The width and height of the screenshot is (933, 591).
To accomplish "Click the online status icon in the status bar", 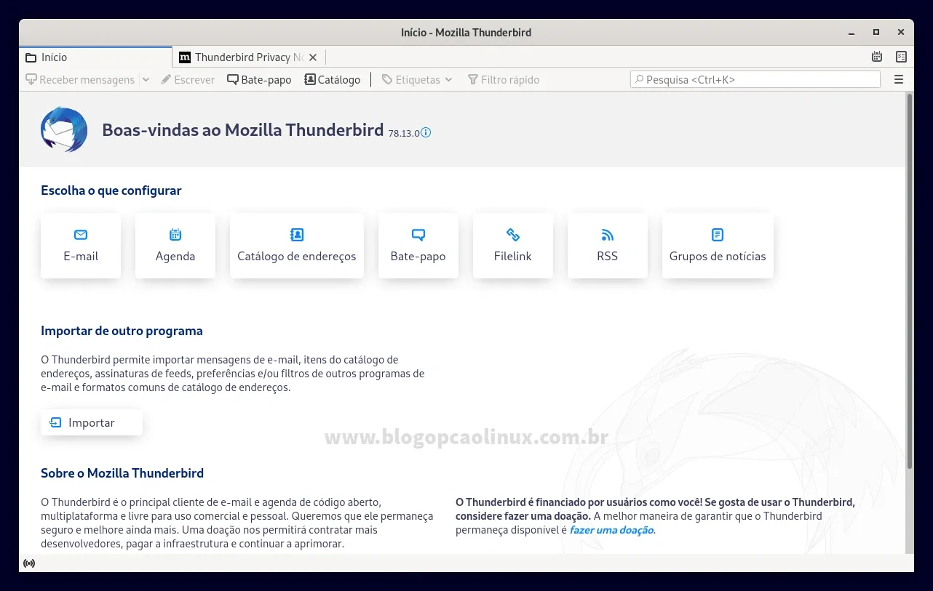I will (x=29, y=563).
